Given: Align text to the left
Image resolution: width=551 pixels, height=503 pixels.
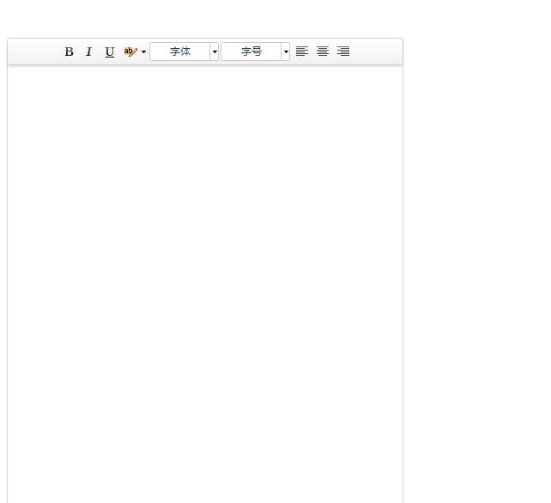Looking at the screenshot, I should [x=302, y=52].
